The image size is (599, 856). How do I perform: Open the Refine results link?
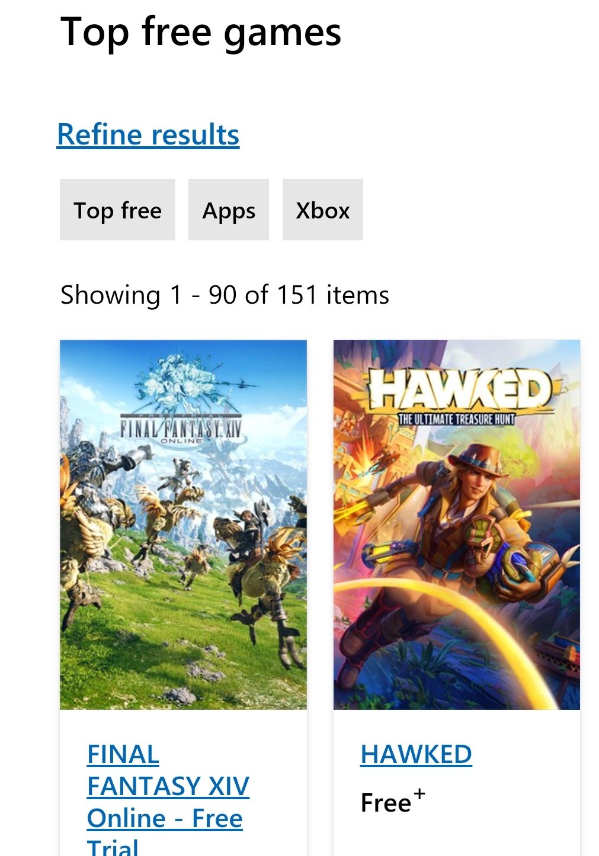(x=148, y=134)
